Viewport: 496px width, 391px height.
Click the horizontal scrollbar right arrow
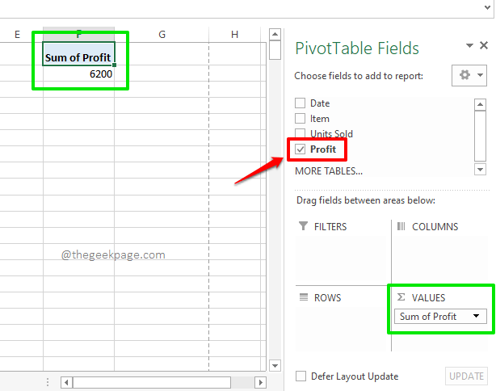point(260,382)
